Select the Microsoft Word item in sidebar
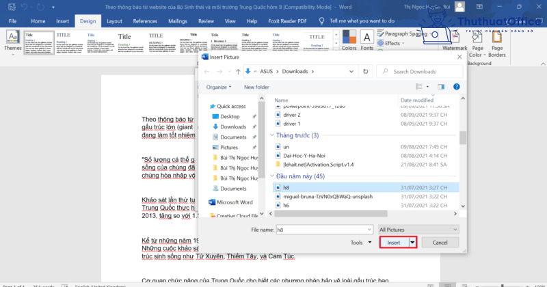The height and width of the screenshot is (287, 547). pyautogui.click(x=234, y=202)
